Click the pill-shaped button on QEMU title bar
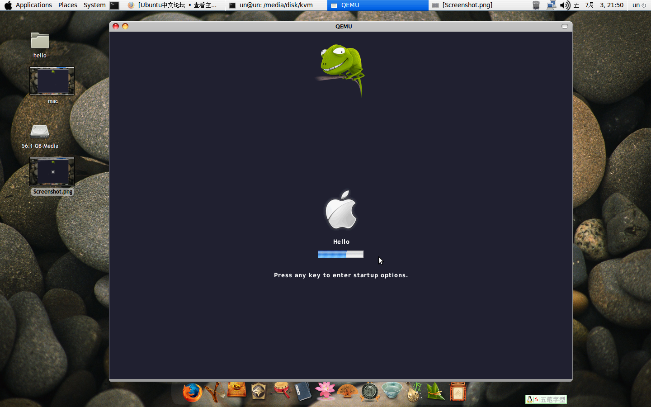 tap(565, 26)
